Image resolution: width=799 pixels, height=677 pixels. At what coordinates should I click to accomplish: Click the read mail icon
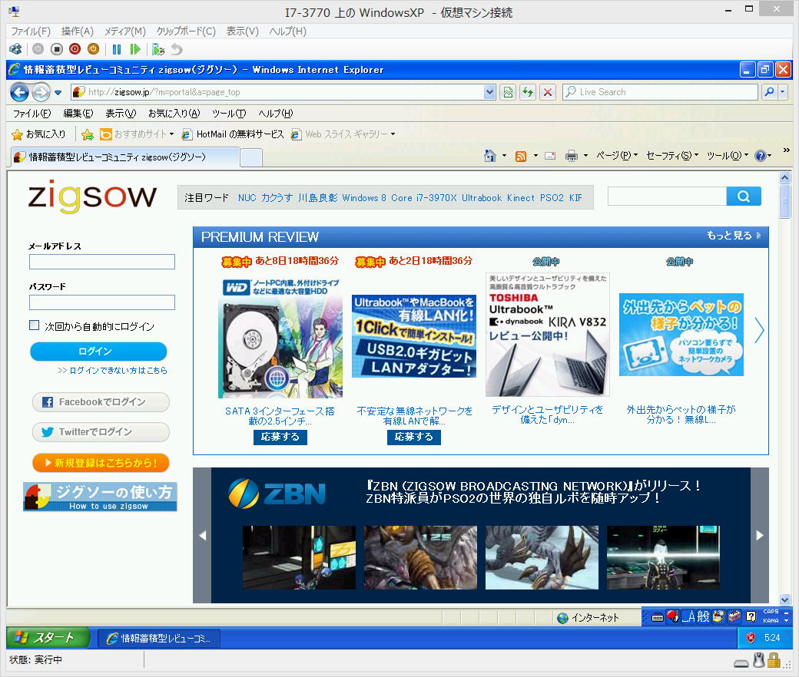pyautogui.click(x=550, y=156)
